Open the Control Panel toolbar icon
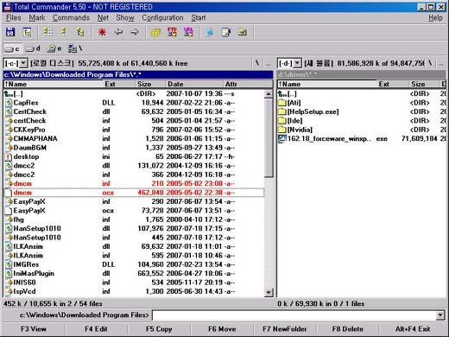The width and height of the screenshot is (449, 337). pos(242,32)
